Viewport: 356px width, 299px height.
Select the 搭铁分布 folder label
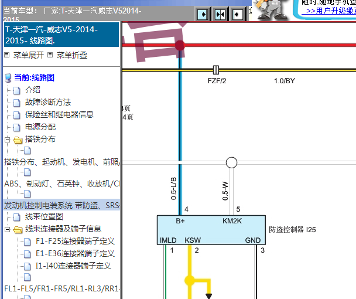40,139
